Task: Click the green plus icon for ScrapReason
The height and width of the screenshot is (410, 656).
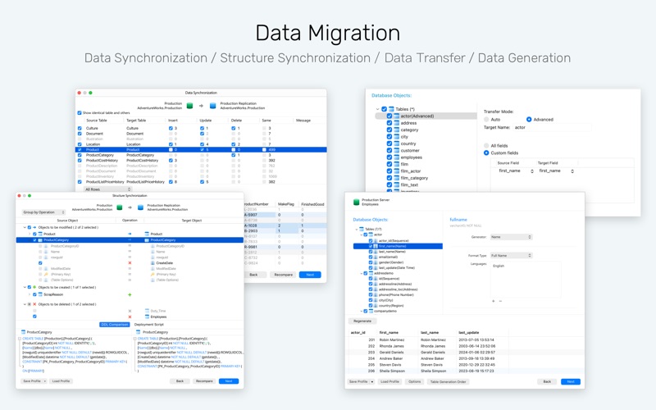Action: tap(130, 294)
